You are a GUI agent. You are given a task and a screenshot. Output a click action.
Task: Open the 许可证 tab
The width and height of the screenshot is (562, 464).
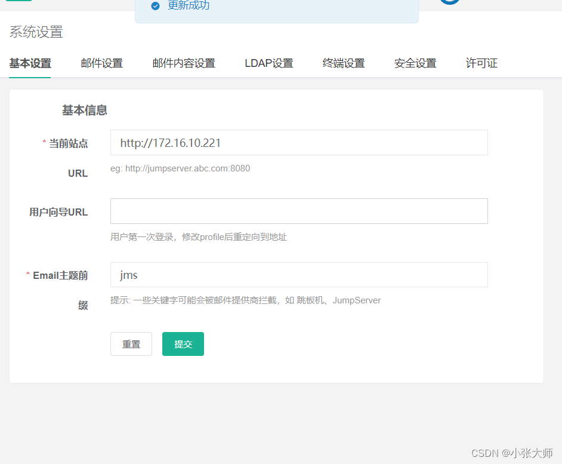(481, 63)
